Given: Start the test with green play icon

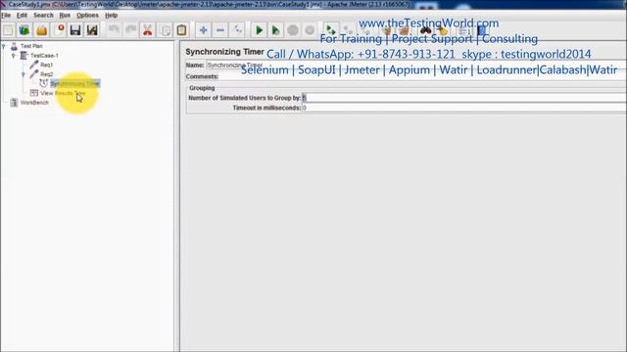Looking at the screenshot, I should (x=259, y=30).
